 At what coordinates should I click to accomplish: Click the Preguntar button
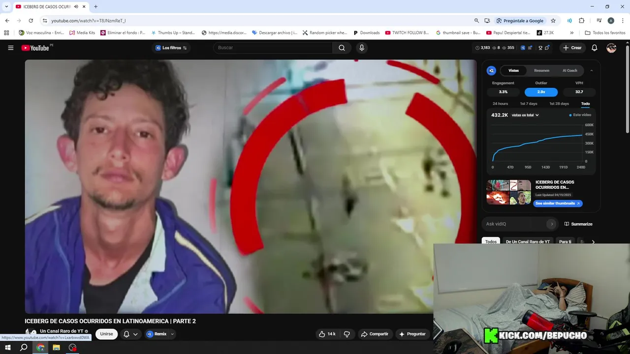click(412, 334)
